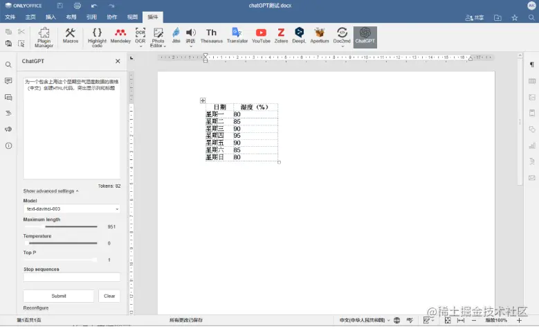Redo the last action
This screenshot has width=539, height=329.
(x=111, y=6)
